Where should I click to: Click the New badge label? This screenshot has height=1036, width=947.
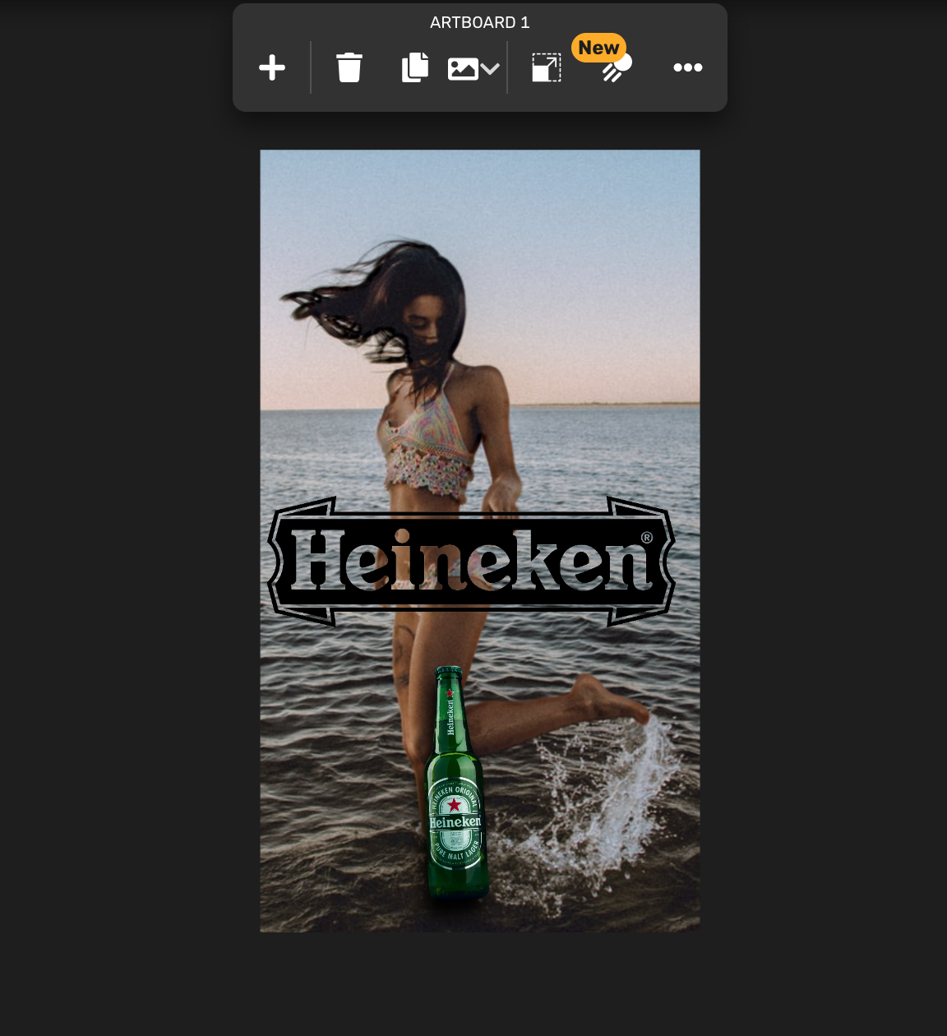[598, 48]
